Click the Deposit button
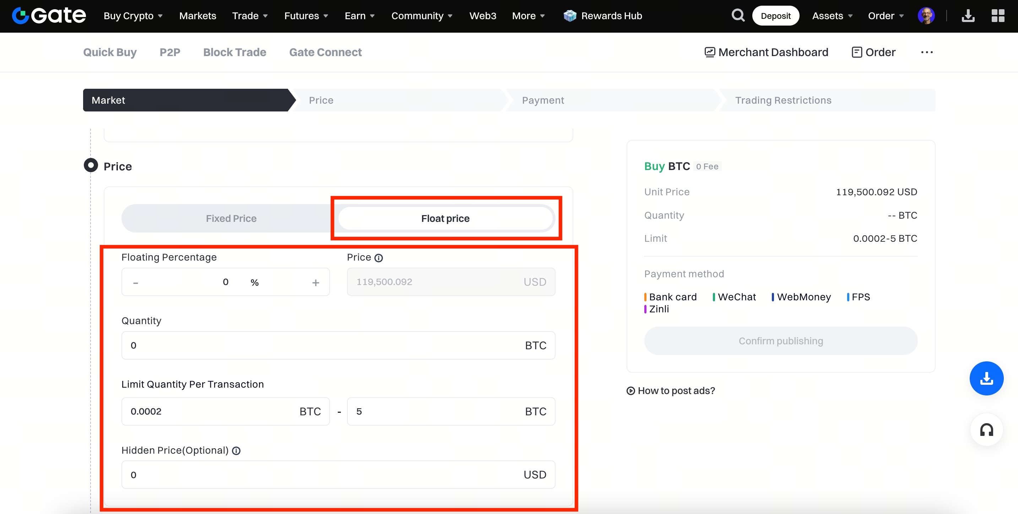 [775, 16]
